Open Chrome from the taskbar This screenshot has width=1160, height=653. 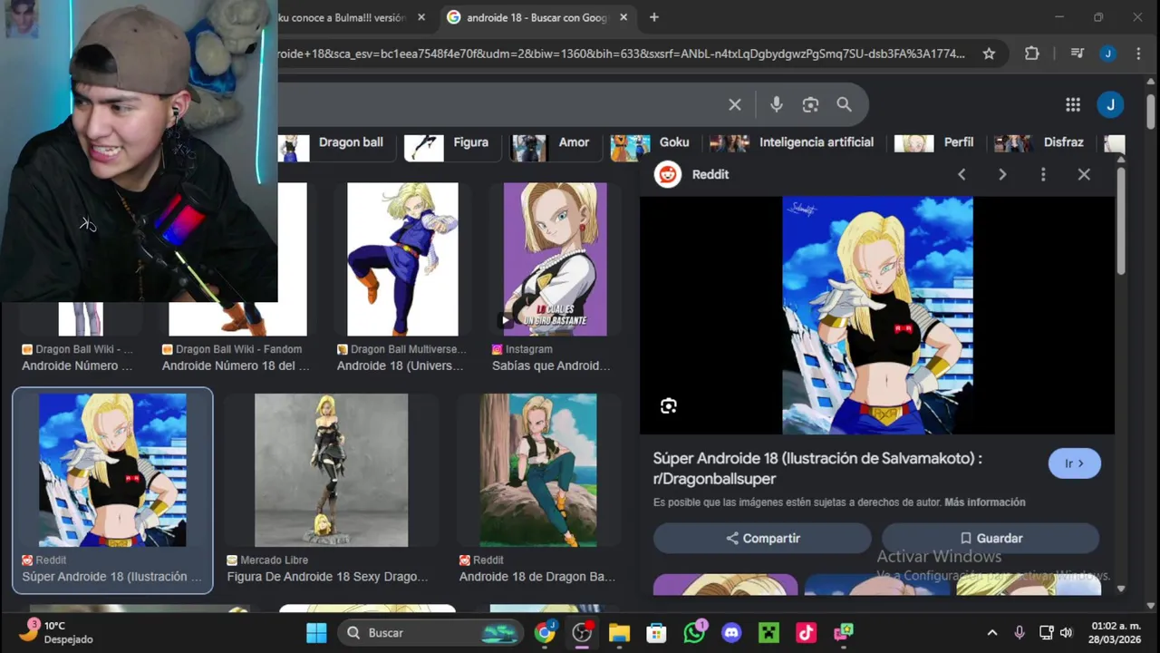pyautogui.click(x=545, y=632)
